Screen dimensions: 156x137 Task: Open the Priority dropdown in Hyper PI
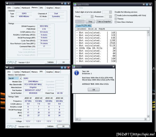coord(92,17)
